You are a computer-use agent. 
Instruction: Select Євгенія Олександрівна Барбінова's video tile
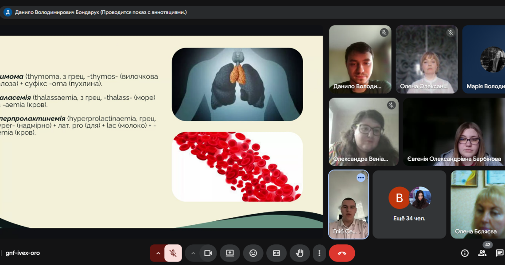pos(454,132)
